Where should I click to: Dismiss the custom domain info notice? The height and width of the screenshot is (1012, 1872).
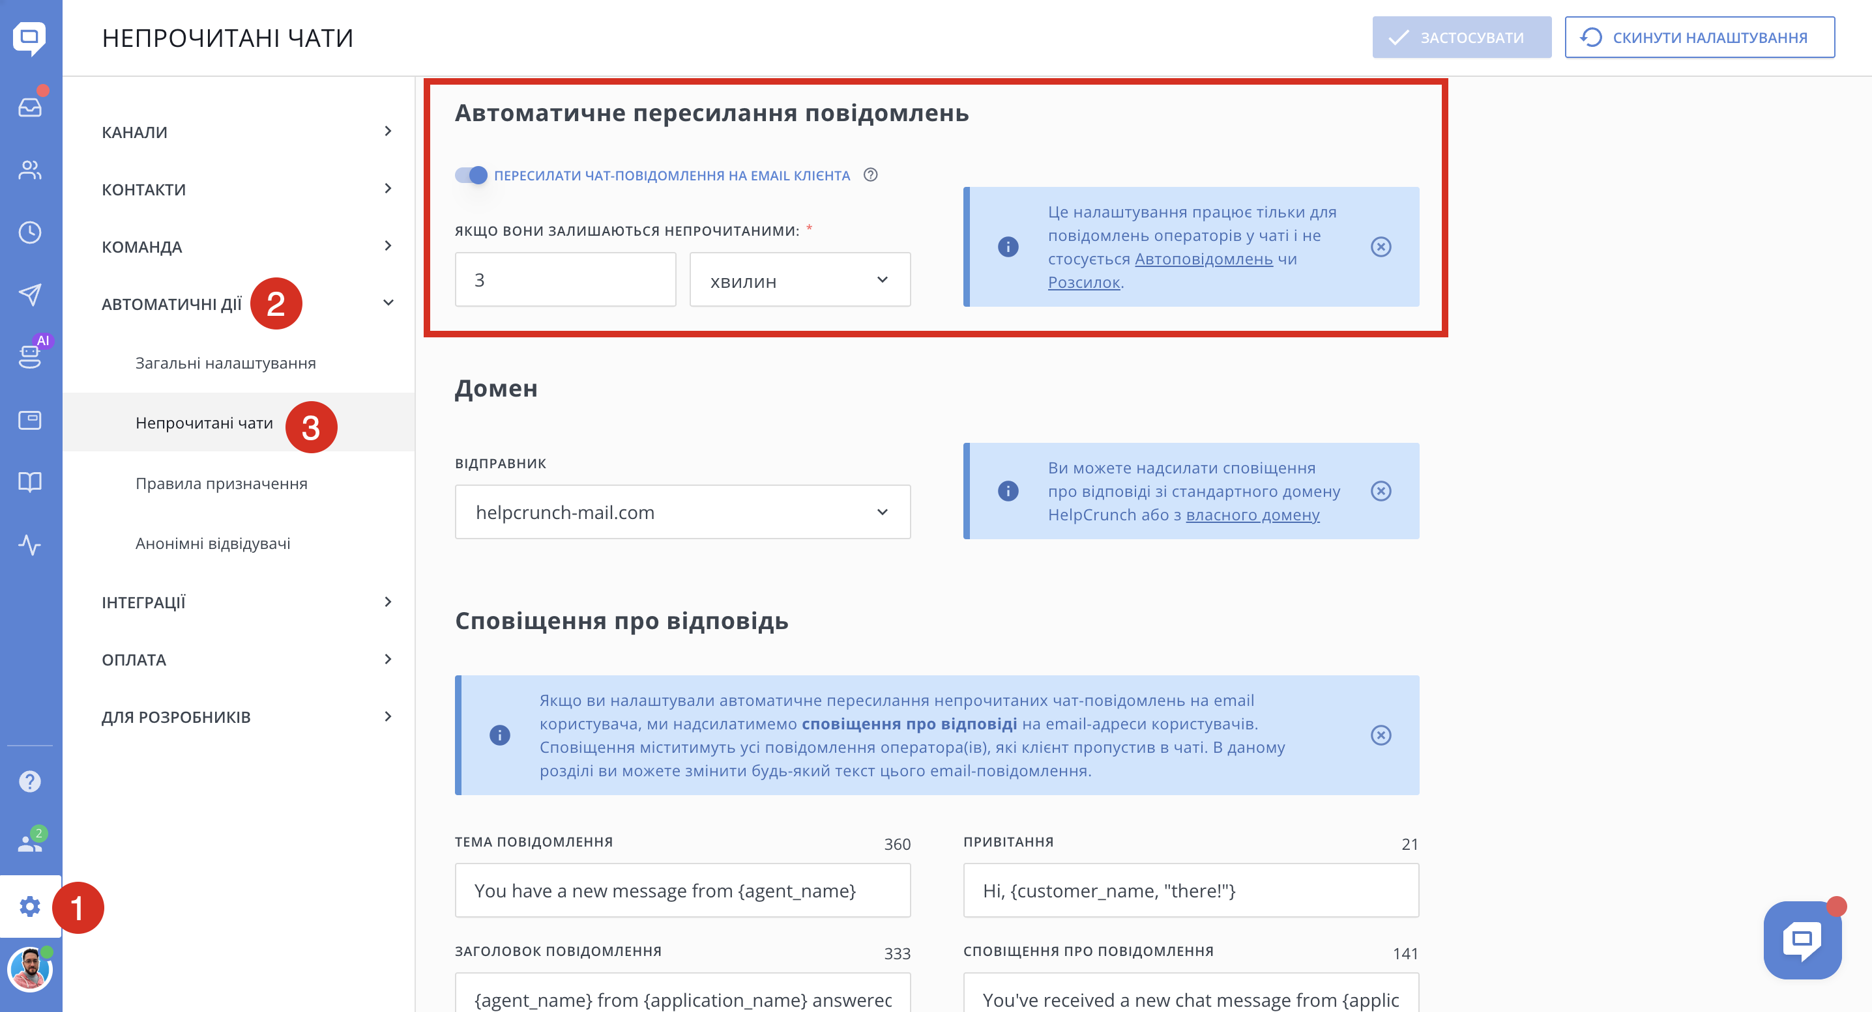pyautogui.click(x=1381, y=492)
